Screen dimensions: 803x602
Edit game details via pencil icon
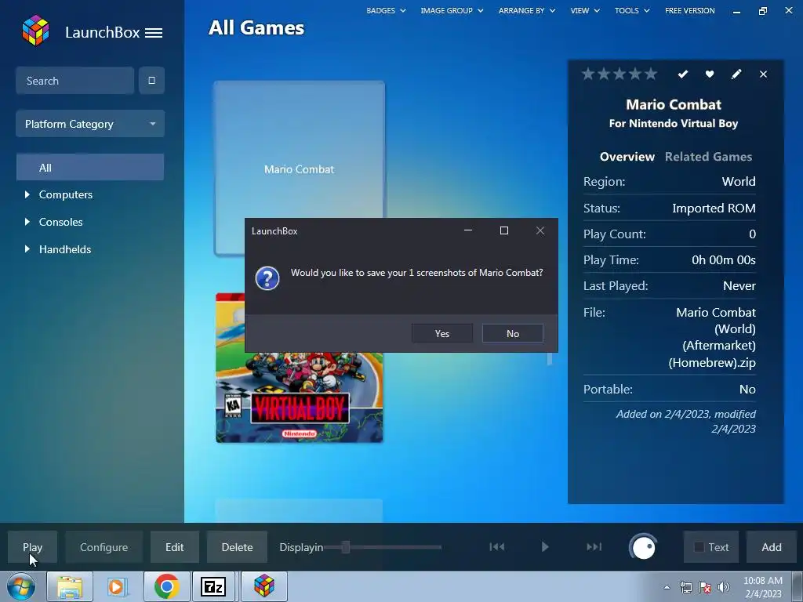click(x=736, y=74)
